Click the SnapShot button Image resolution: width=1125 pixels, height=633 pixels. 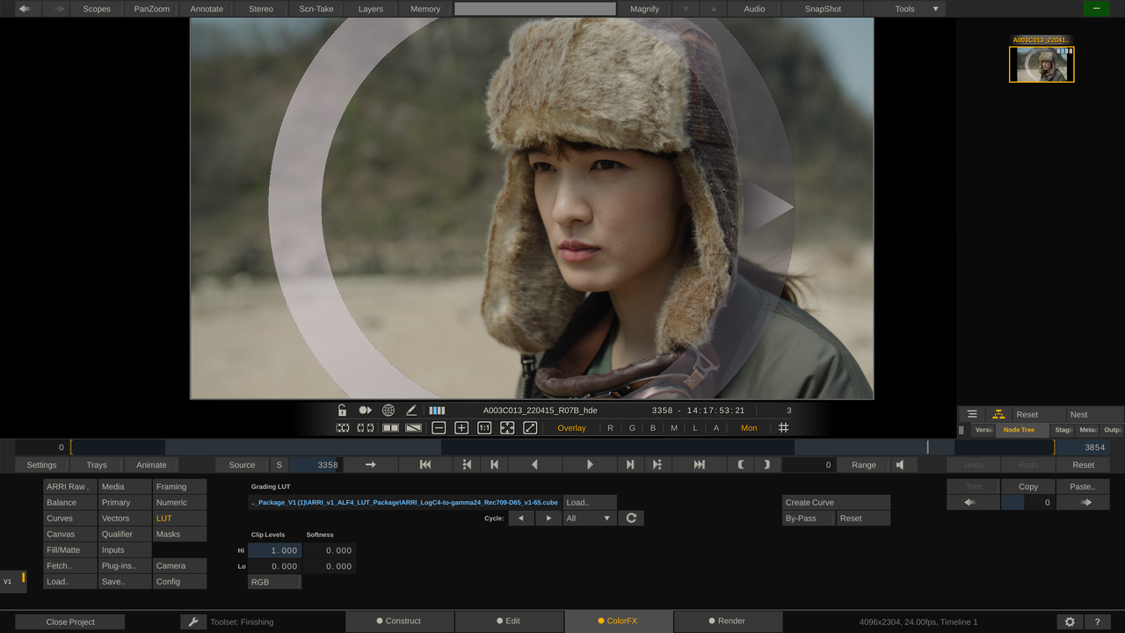click(823, 9)
